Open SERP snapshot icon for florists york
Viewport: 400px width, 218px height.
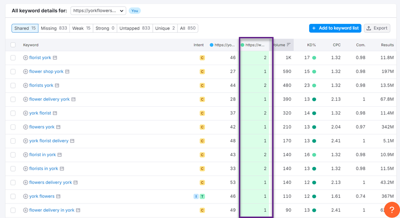pos(57,86)
